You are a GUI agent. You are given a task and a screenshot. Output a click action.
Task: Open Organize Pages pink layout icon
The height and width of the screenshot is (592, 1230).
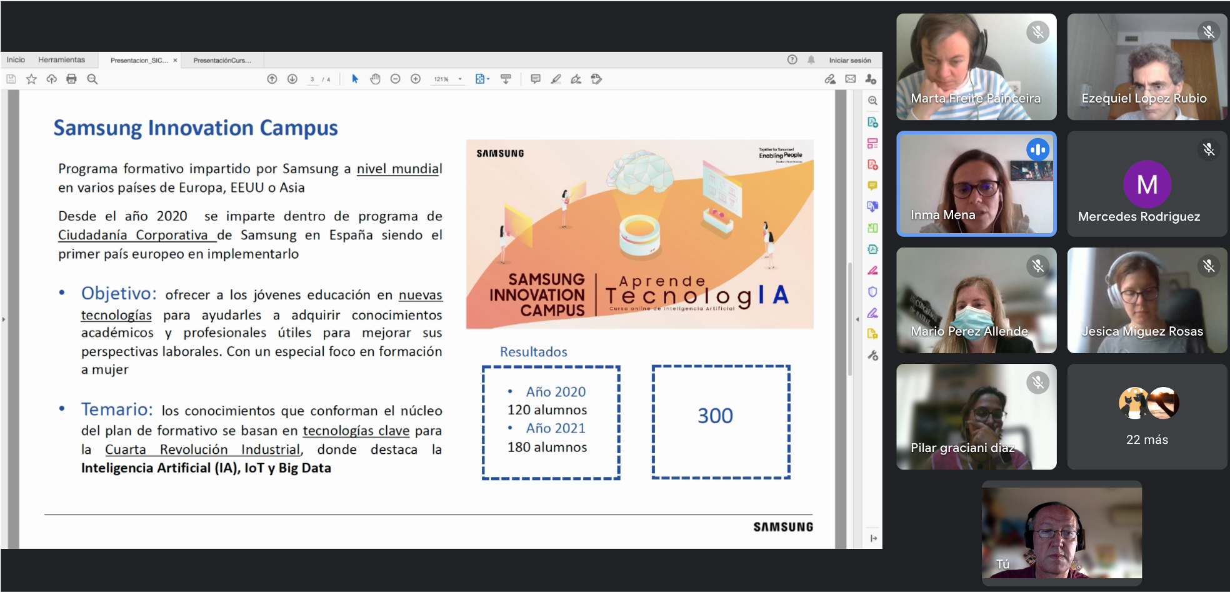[872, 143]
